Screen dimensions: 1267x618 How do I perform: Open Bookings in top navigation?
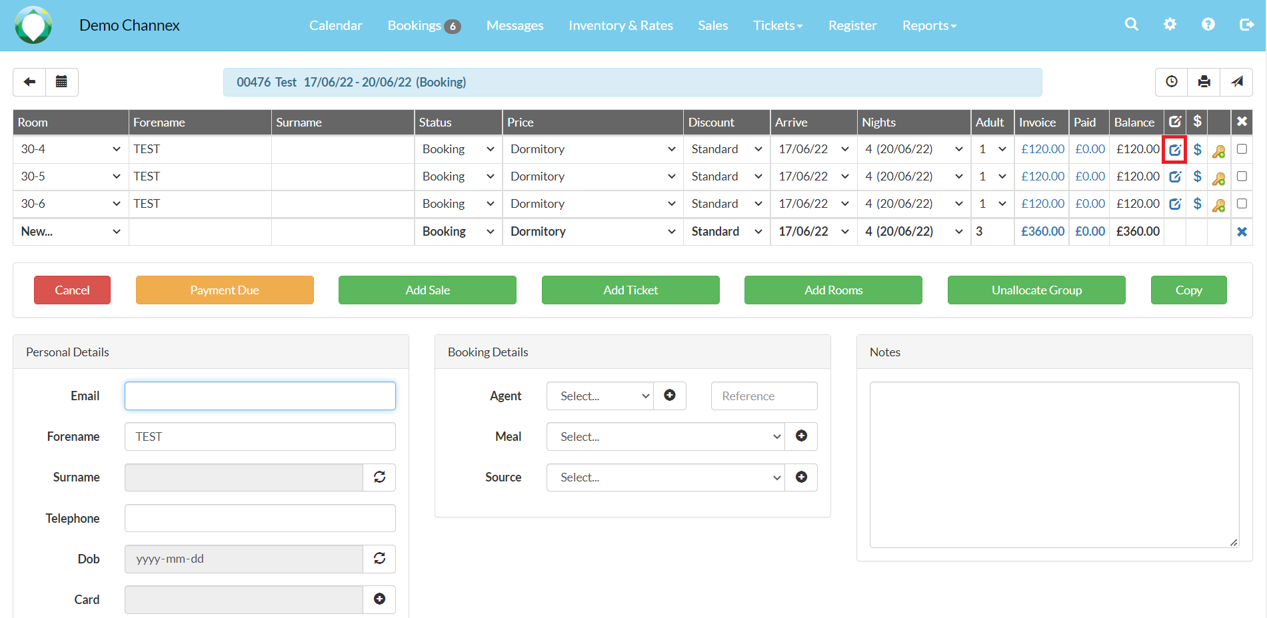point(424,25)
